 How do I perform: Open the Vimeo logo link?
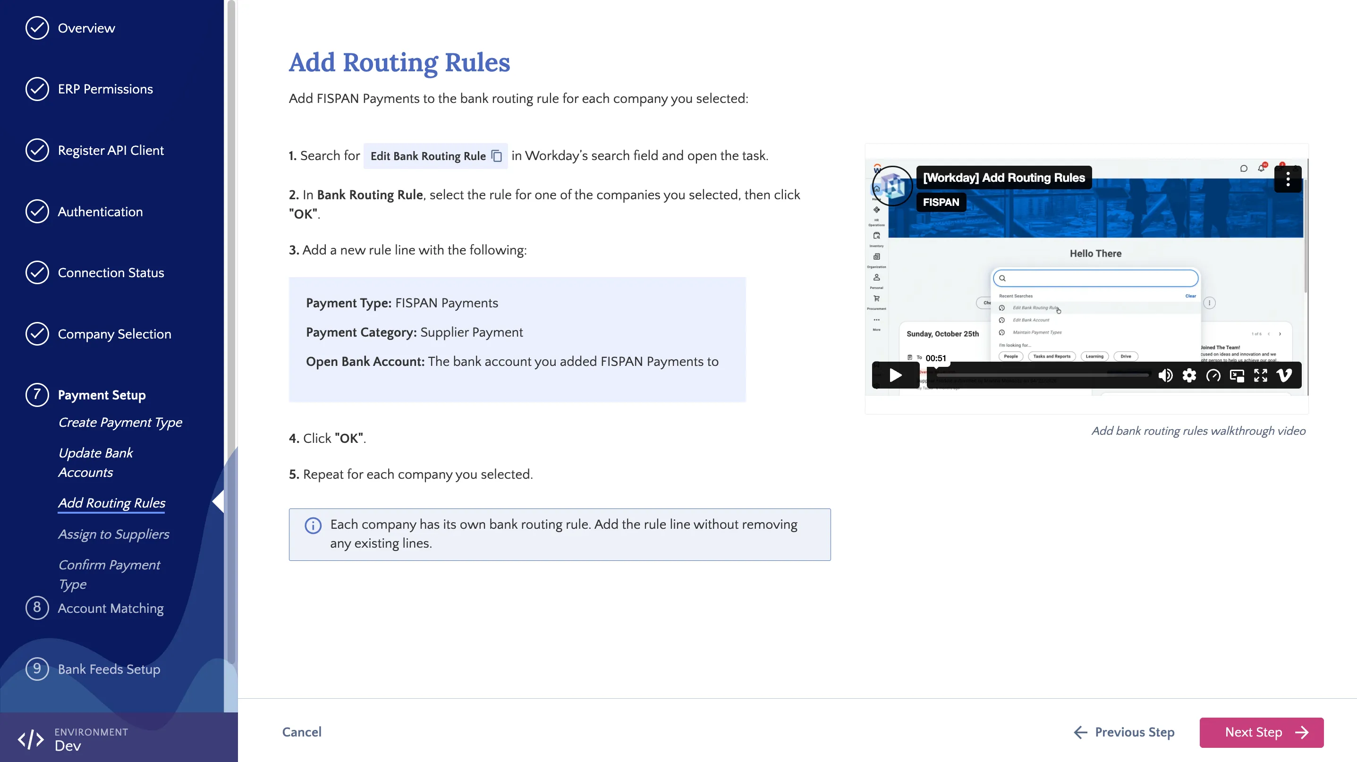(x=1284, y=375)
